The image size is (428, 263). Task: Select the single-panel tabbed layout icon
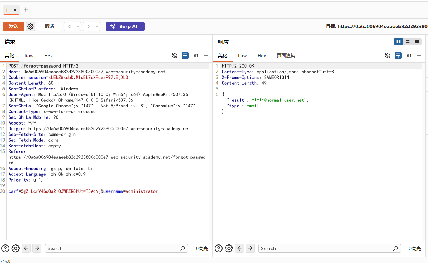click(x=417, y=42)
